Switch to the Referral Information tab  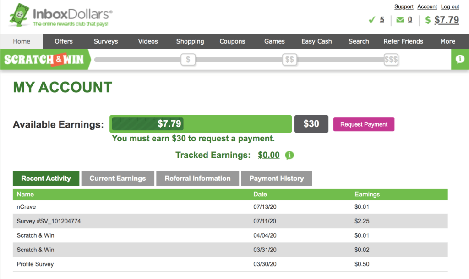pos(197,179)
